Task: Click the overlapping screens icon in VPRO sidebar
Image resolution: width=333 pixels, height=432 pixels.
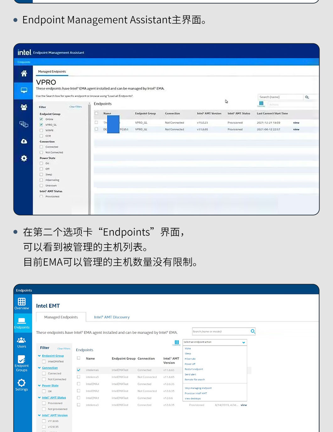Action: pyautogui.click(x=24, y=124)
